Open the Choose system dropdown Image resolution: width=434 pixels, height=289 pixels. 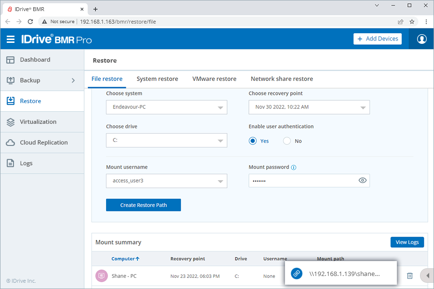(166, 107)
